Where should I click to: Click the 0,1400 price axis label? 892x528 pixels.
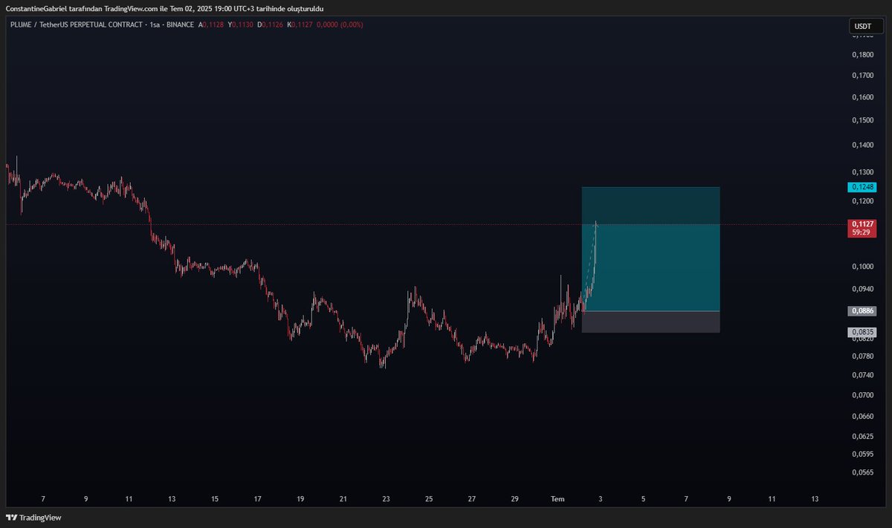(862, 145)
